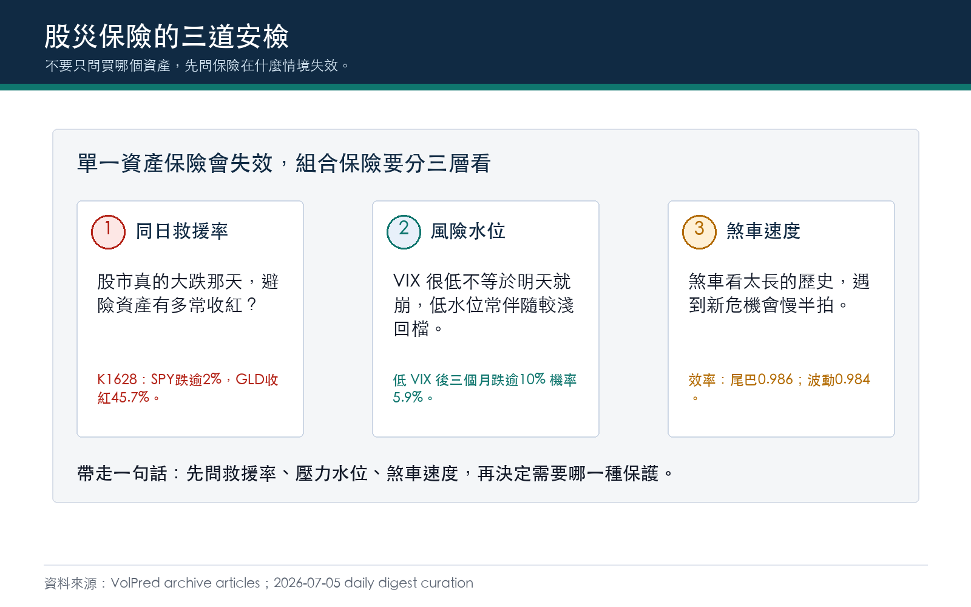Screen dimensions: 971x607
Task: Click the paragraph starting 股市真的大跌那天
Action: pyautogui.click(x=188, y=293)
